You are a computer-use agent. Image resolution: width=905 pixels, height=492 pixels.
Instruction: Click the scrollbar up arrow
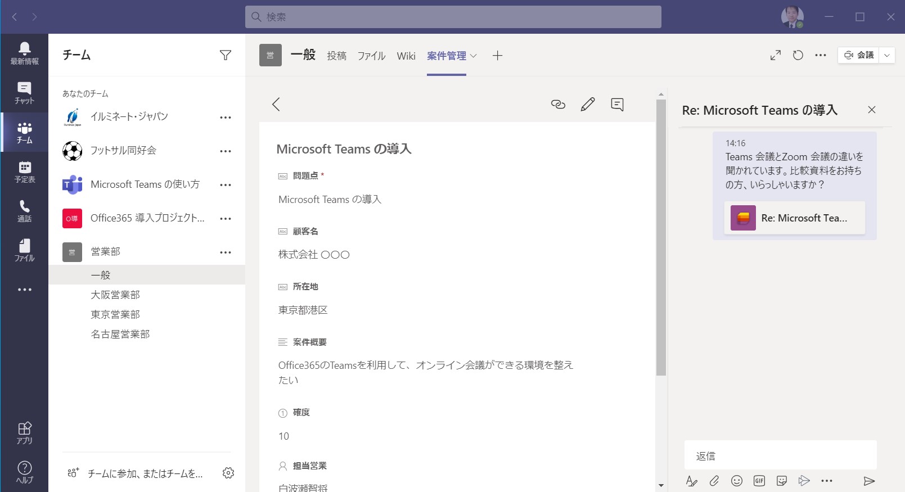(661, 94)
